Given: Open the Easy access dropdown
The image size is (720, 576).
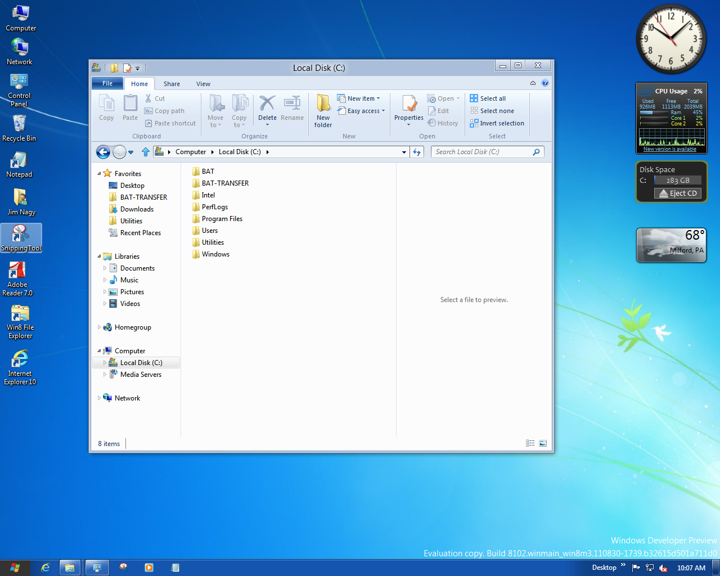Looking at the screenshot, I should coord(361,111).
